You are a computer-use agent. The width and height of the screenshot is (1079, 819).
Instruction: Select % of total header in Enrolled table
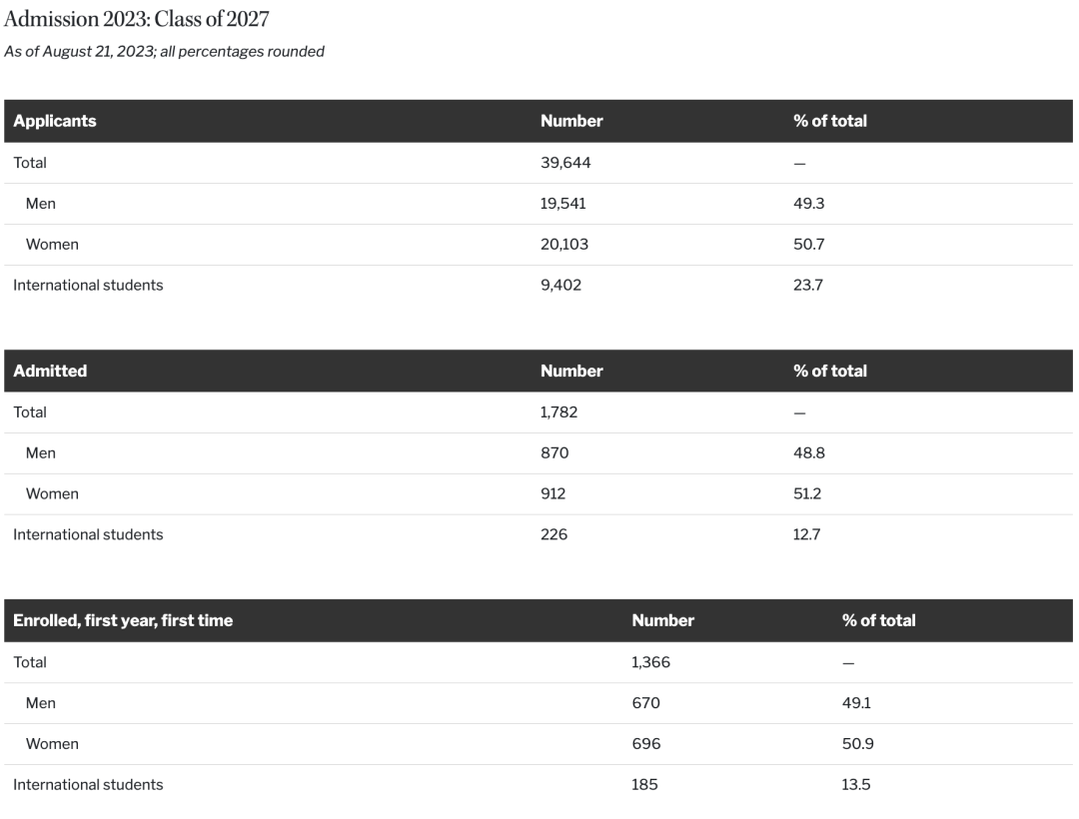pyautogui.click(x=879, y=620)
